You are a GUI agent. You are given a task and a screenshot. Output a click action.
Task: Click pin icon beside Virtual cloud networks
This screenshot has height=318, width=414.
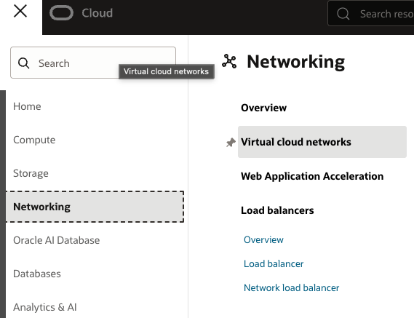(x=231, y=143)
